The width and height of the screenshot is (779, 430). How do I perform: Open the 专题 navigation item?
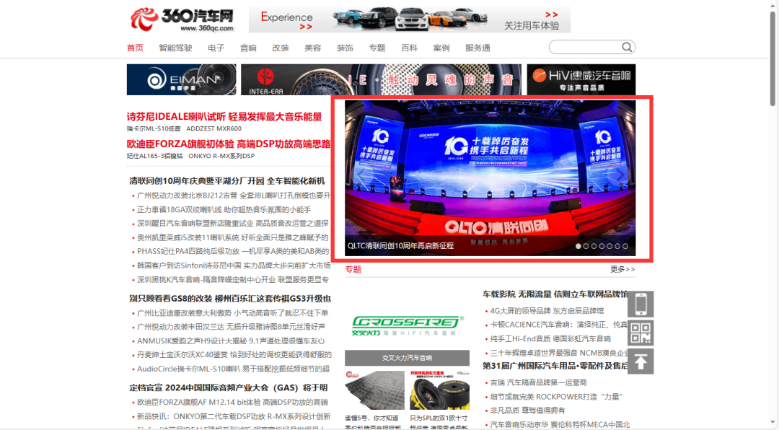(x=377, y=48)
